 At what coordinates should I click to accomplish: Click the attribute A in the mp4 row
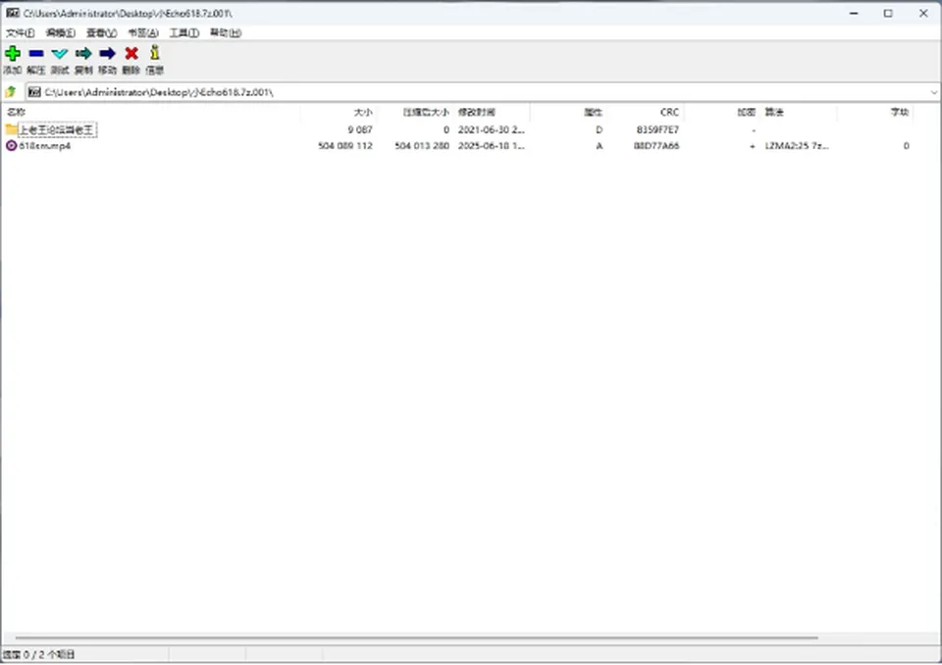point(599,145)
